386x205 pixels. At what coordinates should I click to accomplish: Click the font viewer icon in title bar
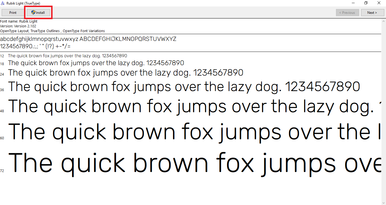(3, 3)
